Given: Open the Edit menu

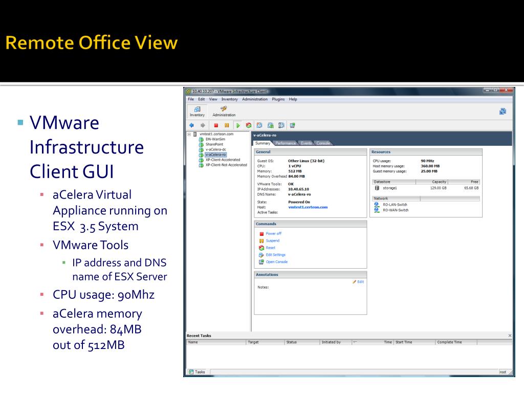Looking at the screenshot, I should pyautogui.click(x=201, y=99).
